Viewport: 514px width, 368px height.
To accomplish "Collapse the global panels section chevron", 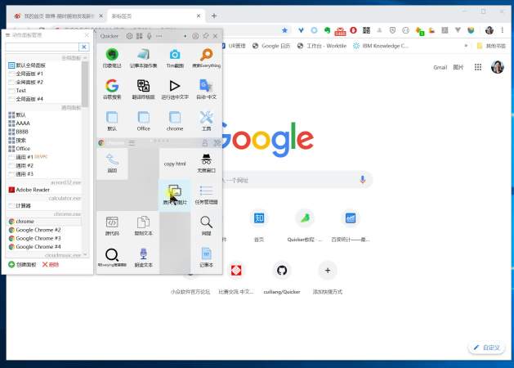I will 85,58.
